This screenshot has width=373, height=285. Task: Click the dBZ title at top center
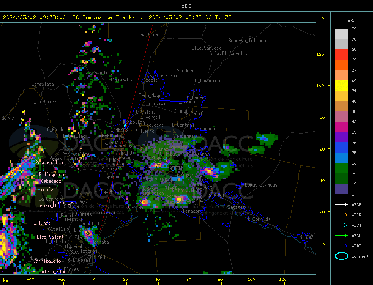point(186,6)
